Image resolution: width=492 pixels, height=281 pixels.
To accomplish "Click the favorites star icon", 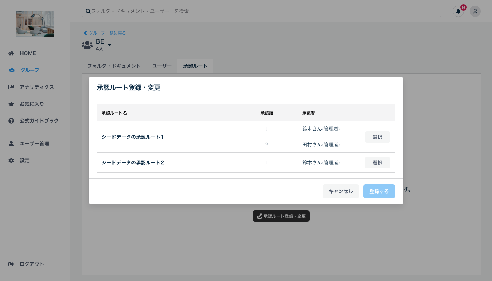I will coord(11,104).
